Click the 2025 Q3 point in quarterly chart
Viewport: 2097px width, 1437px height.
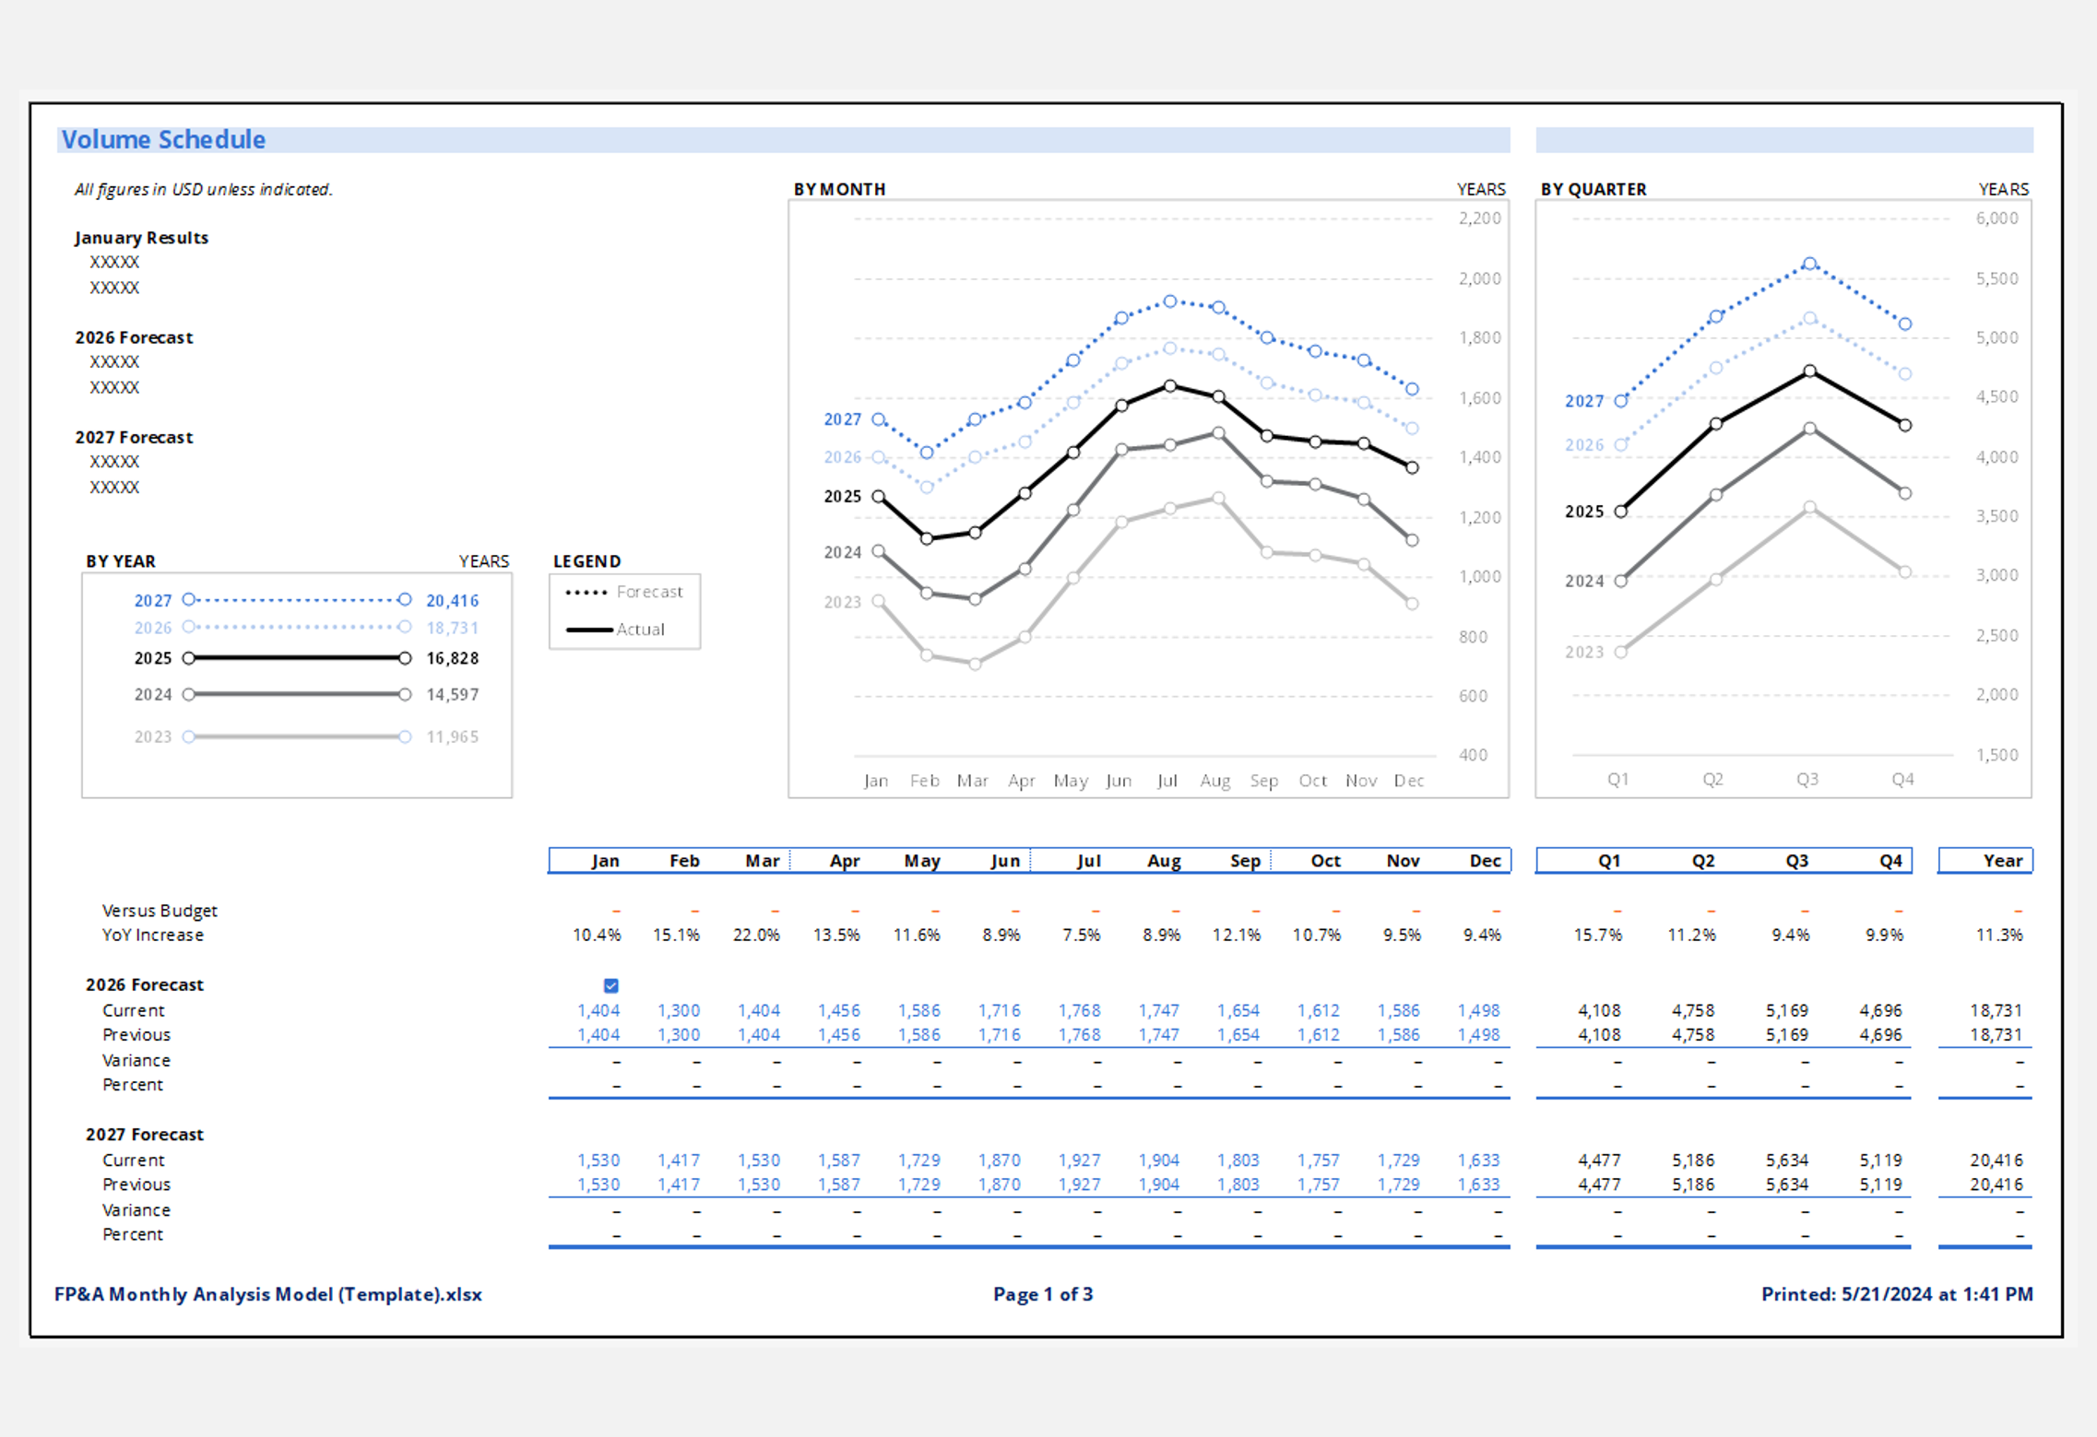tap(1809, 371)
